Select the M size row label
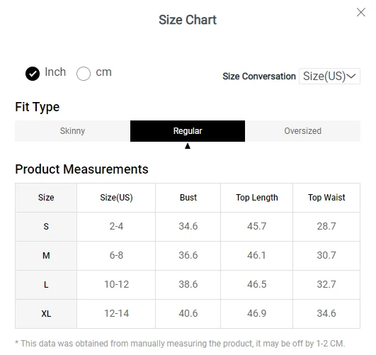This screenshot has width=376, height=355. 46,256
